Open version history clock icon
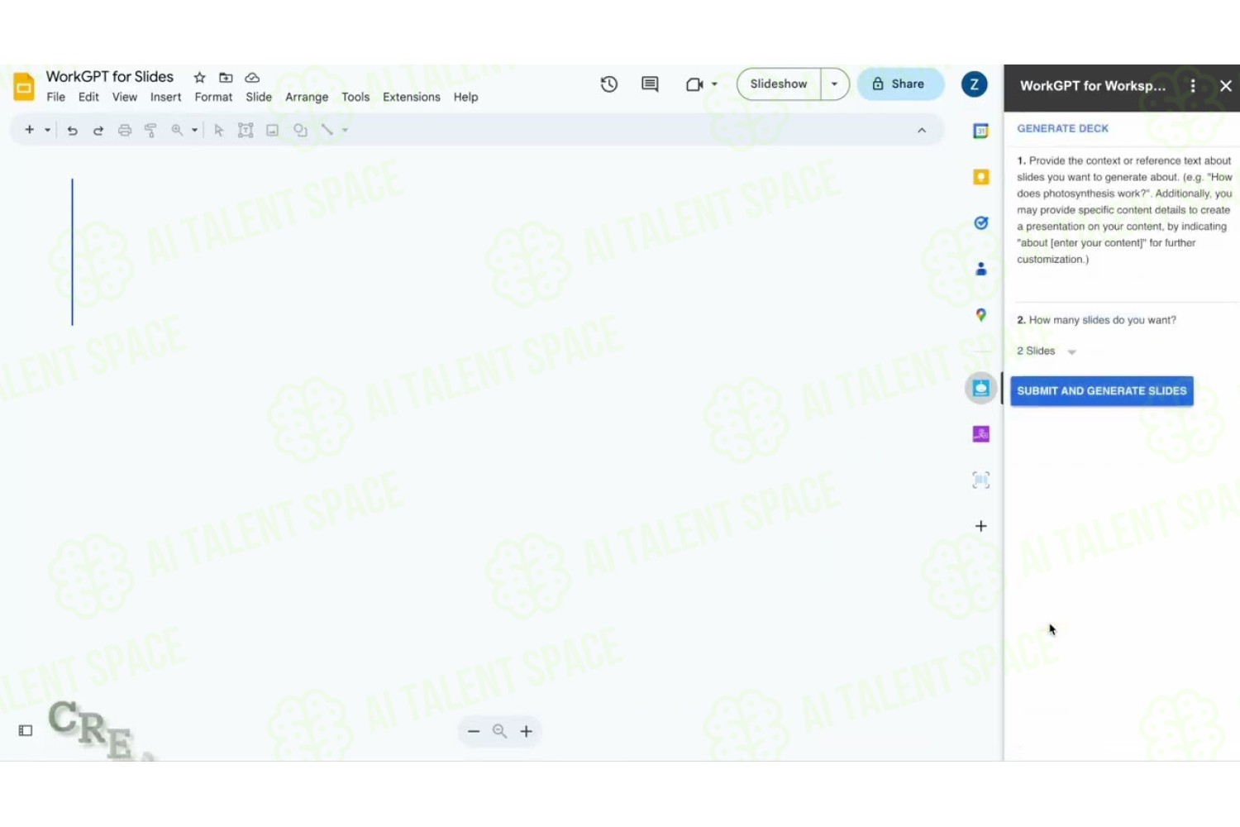 (609, 84)
